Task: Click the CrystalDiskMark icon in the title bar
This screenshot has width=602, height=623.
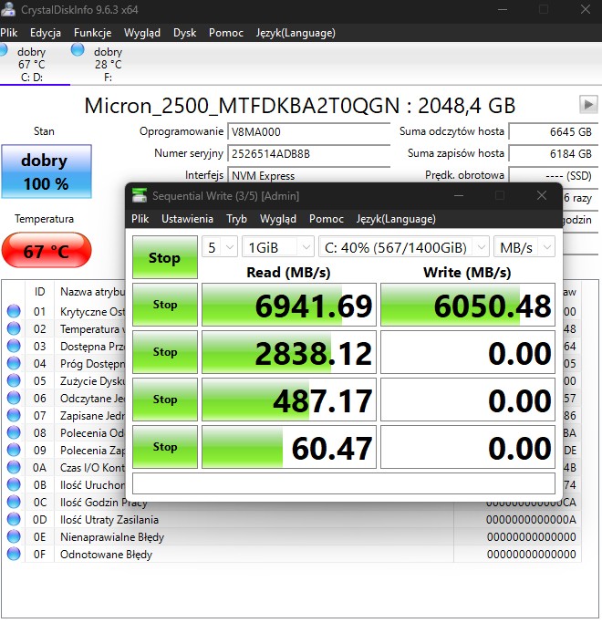Action: click(x=139, y=195)
